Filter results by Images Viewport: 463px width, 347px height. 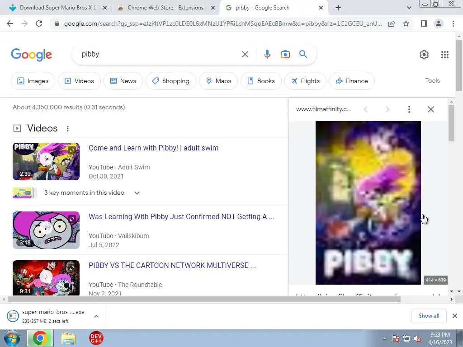tap(33, 81)
